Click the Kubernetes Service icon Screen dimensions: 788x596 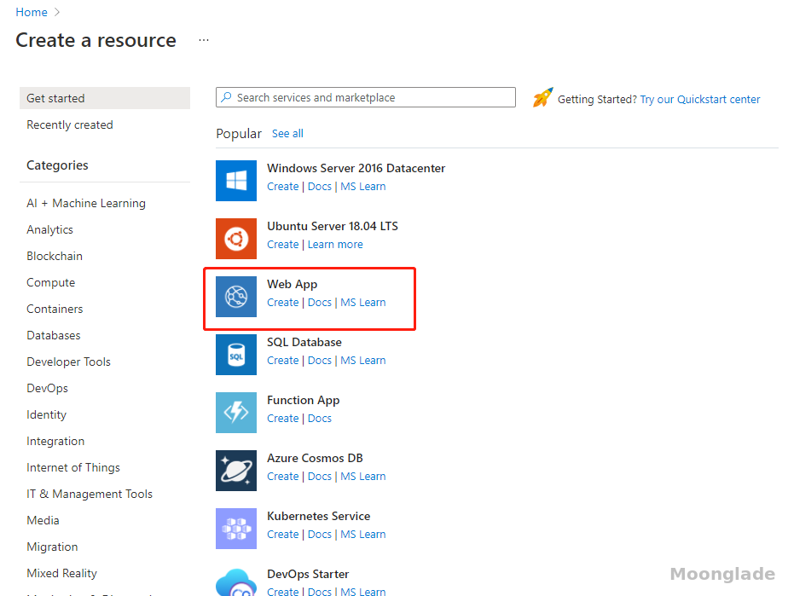235,528
